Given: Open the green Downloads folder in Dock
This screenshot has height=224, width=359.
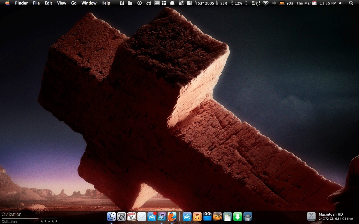Looking at the screenshot, I should (x=238, y=216).
